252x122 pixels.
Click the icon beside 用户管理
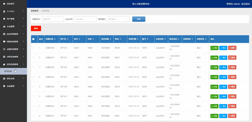tap(4, 19)
